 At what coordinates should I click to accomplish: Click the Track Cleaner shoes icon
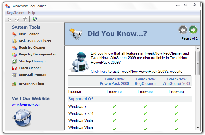click(x=14, y=68)
